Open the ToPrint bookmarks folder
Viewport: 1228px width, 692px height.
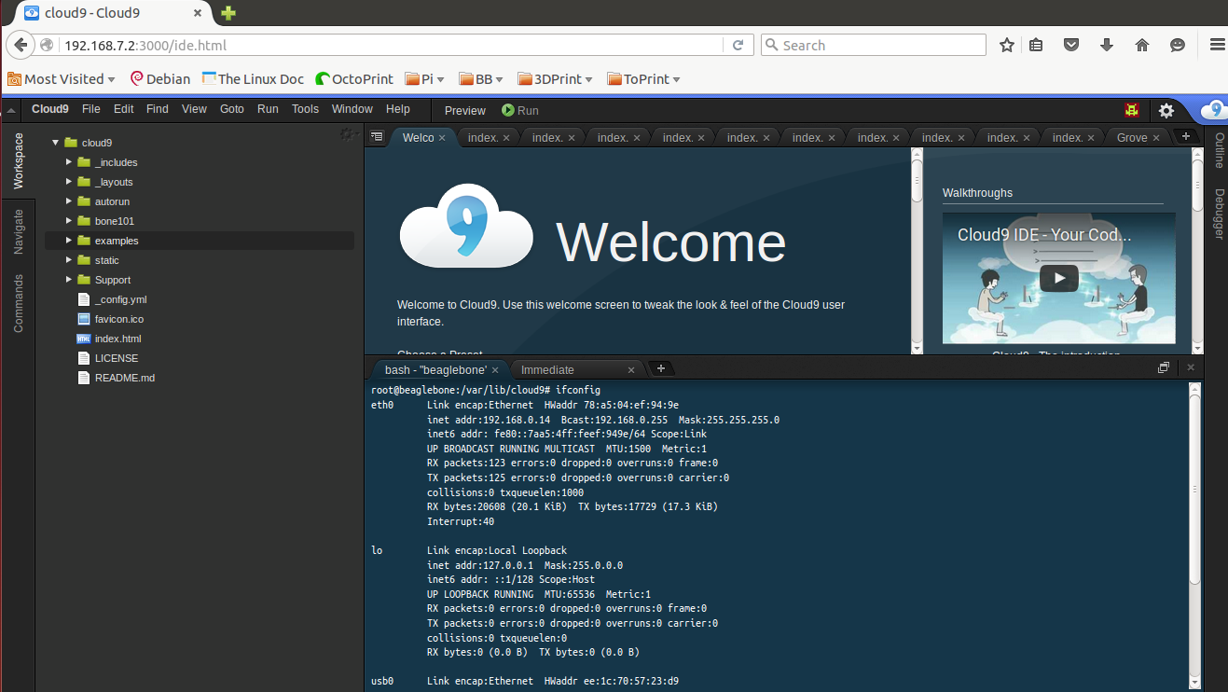(644, 79)
